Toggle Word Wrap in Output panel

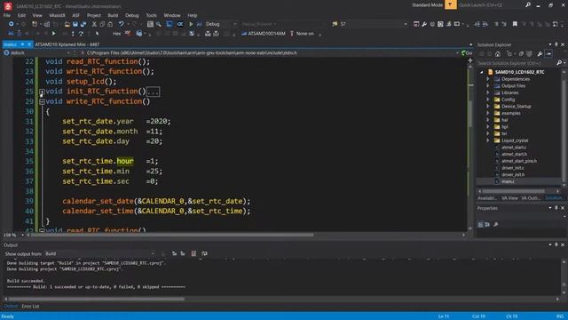coord(204,253)
